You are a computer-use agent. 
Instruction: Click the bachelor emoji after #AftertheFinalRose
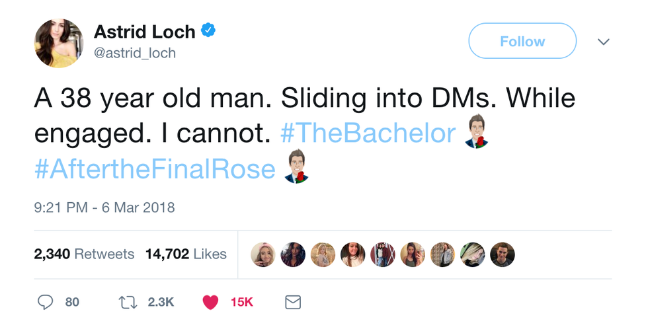[x=297, y=167]
